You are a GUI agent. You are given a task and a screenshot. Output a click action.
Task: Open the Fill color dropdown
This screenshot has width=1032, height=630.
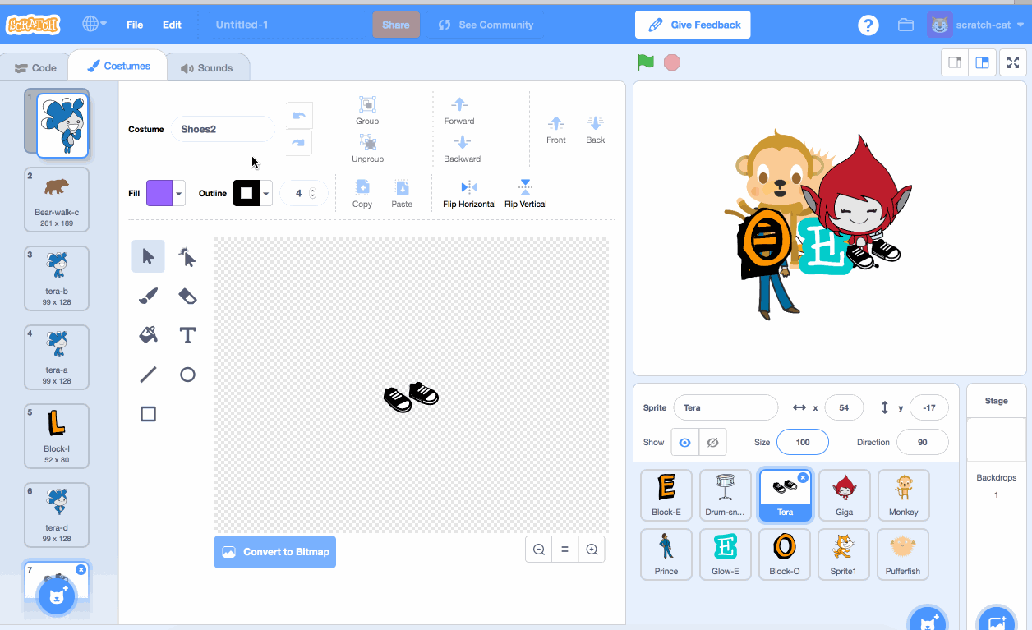pyautogui.click(x=179, y=194)
